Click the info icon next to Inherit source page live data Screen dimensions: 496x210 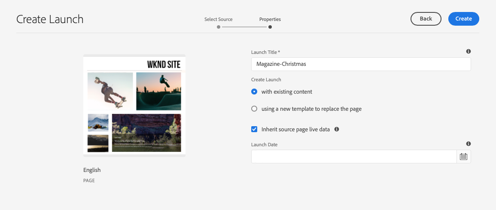click(x=337, y=129)
